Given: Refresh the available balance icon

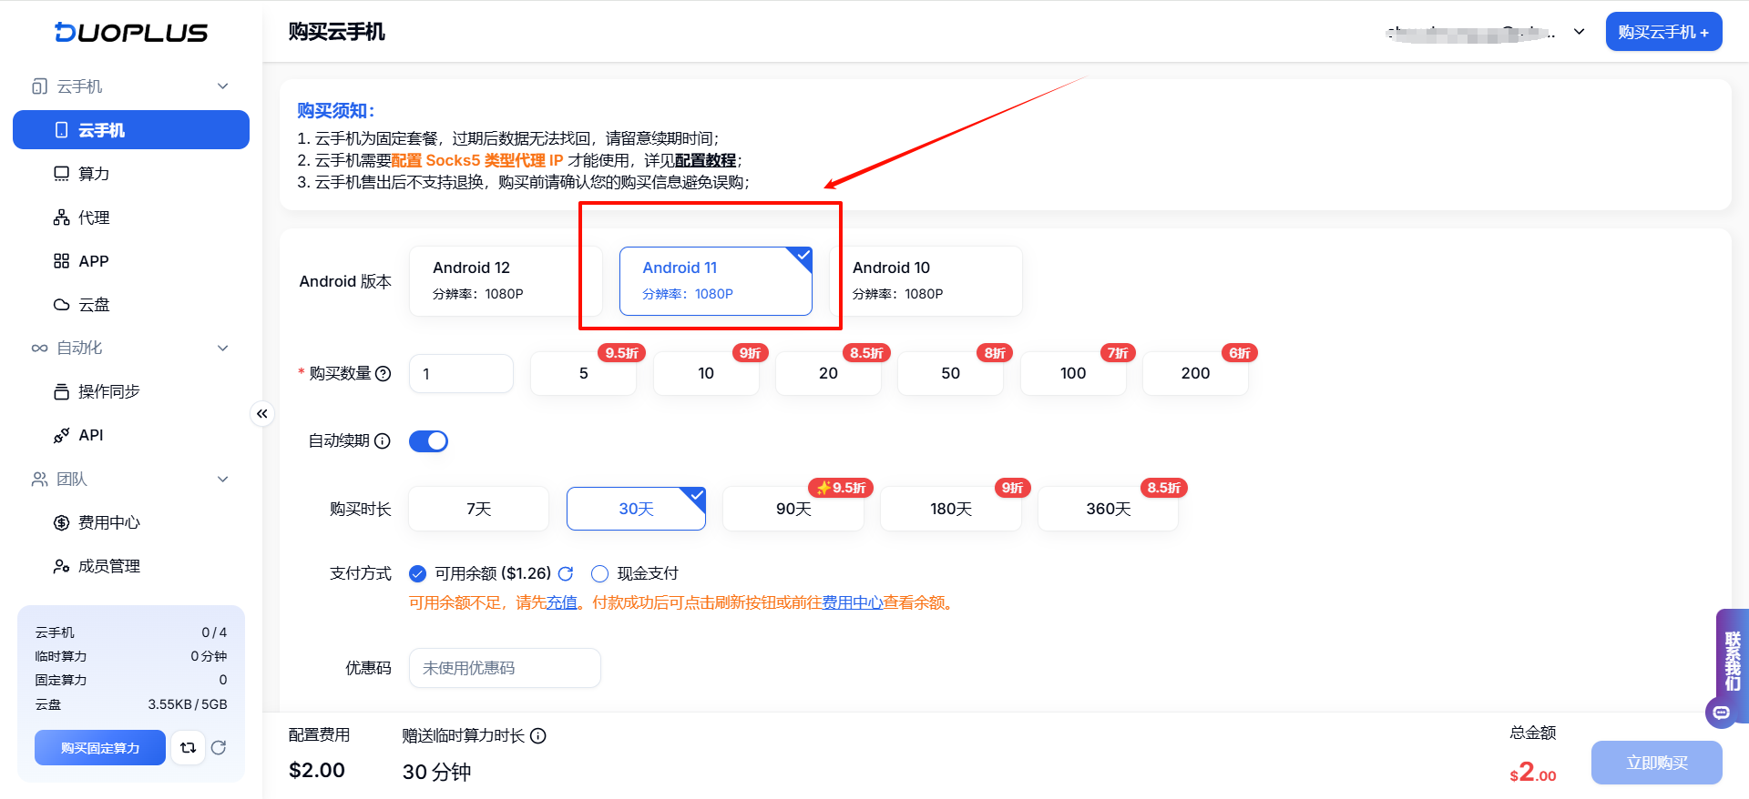Looking at the screenshot, I should click(x=566, y=573).
